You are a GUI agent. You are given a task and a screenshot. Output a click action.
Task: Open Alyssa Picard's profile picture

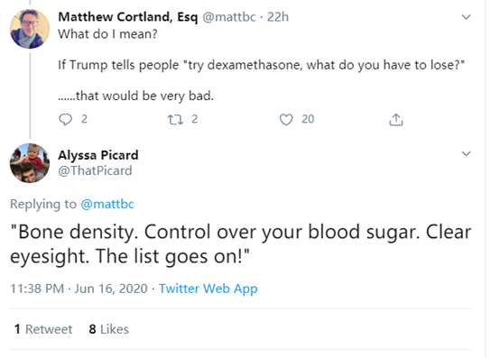point(30,163)
